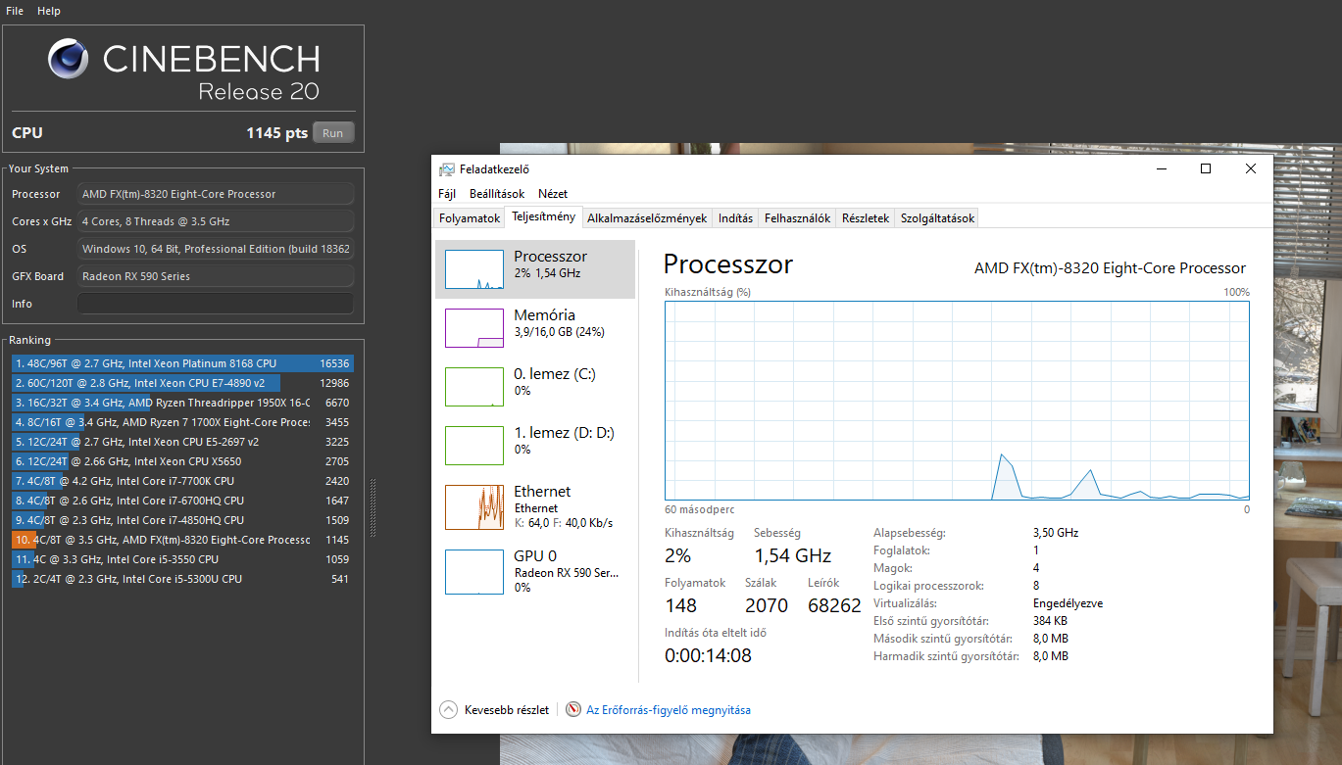This screenshot has height=765, width=1342.
Task: Select the Ryzen 7 1700X ranking row
Action: pyautogui.click(x=182, y=422)
